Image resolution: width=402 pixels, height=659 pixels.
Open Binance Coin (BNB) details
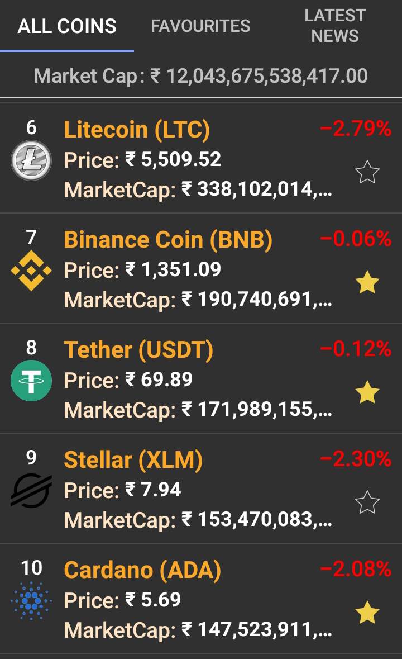[168, 240]
